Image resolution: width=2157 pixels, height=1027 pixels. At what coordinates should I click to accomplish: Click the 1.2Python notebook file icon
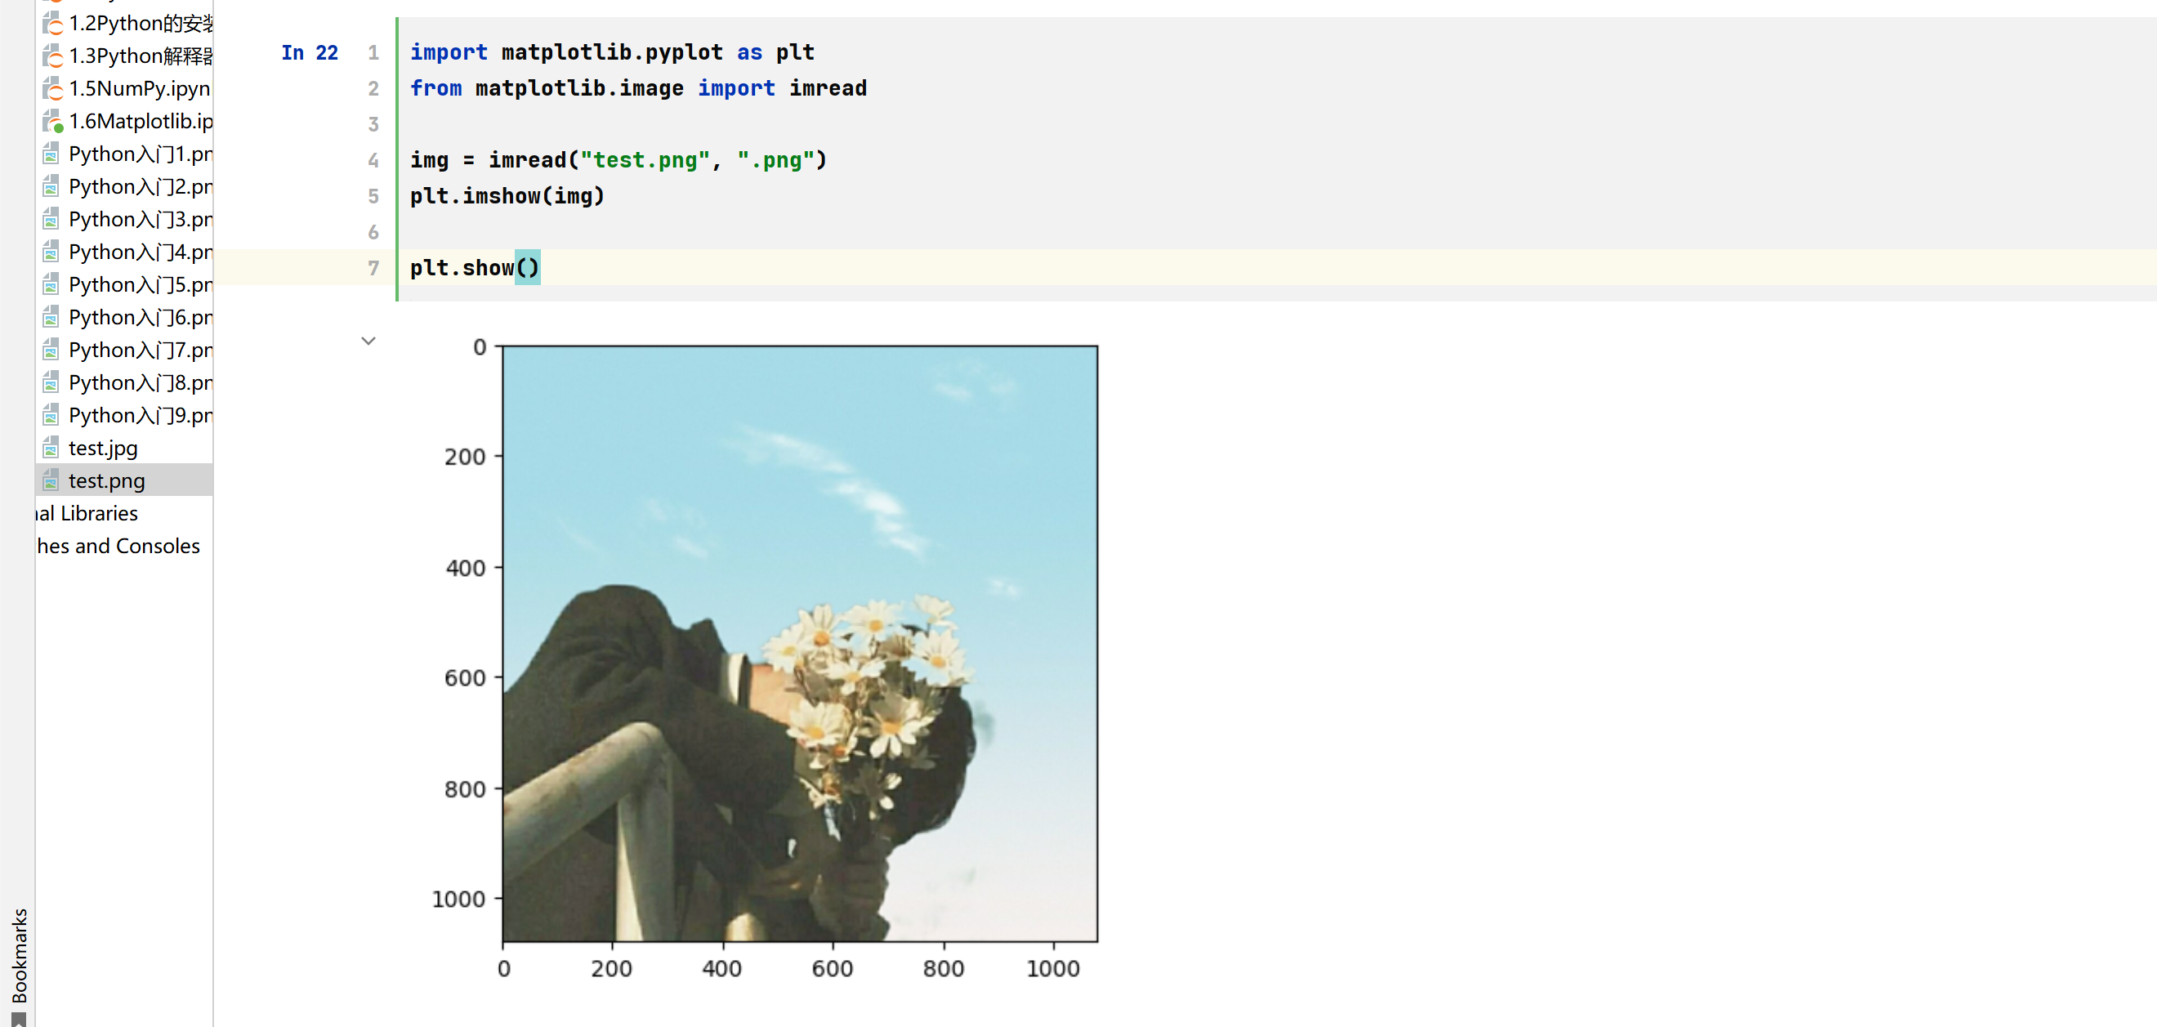[x=52, y=24]
